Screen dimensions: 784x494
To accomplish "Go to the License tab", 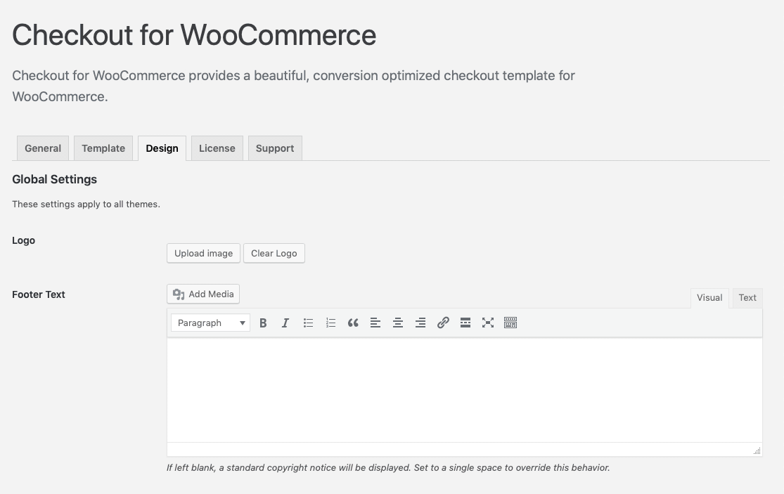I will [x=217, y=148].
